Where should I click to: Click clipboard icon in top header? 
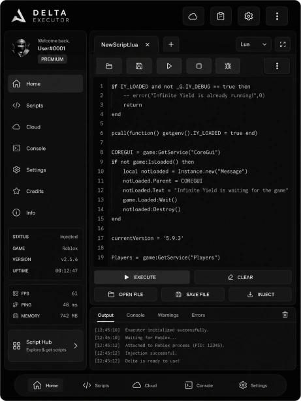click(x=221, y=16)
